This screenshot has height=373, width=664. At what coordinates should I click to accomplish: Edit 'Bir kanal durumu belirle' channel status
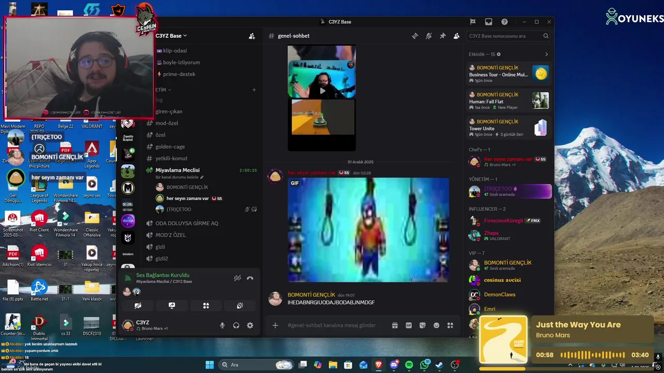coord(179,177)
